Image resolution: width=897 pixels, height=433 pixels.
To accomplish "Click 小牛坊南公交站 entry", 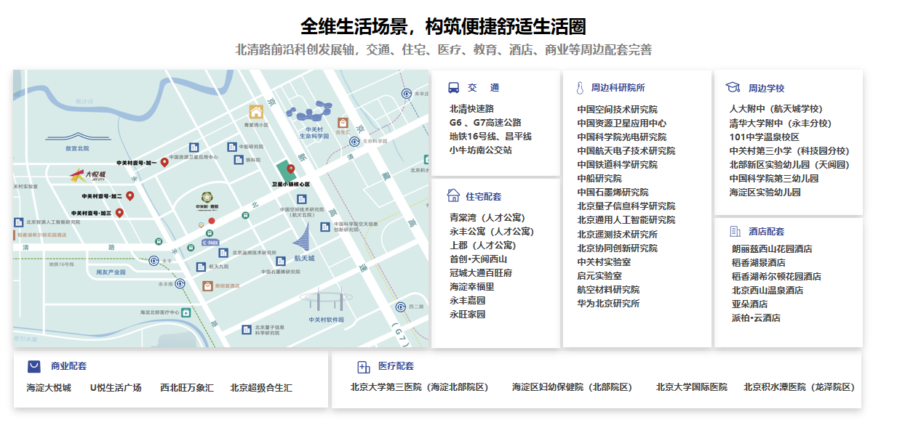I will pos(481,150).
